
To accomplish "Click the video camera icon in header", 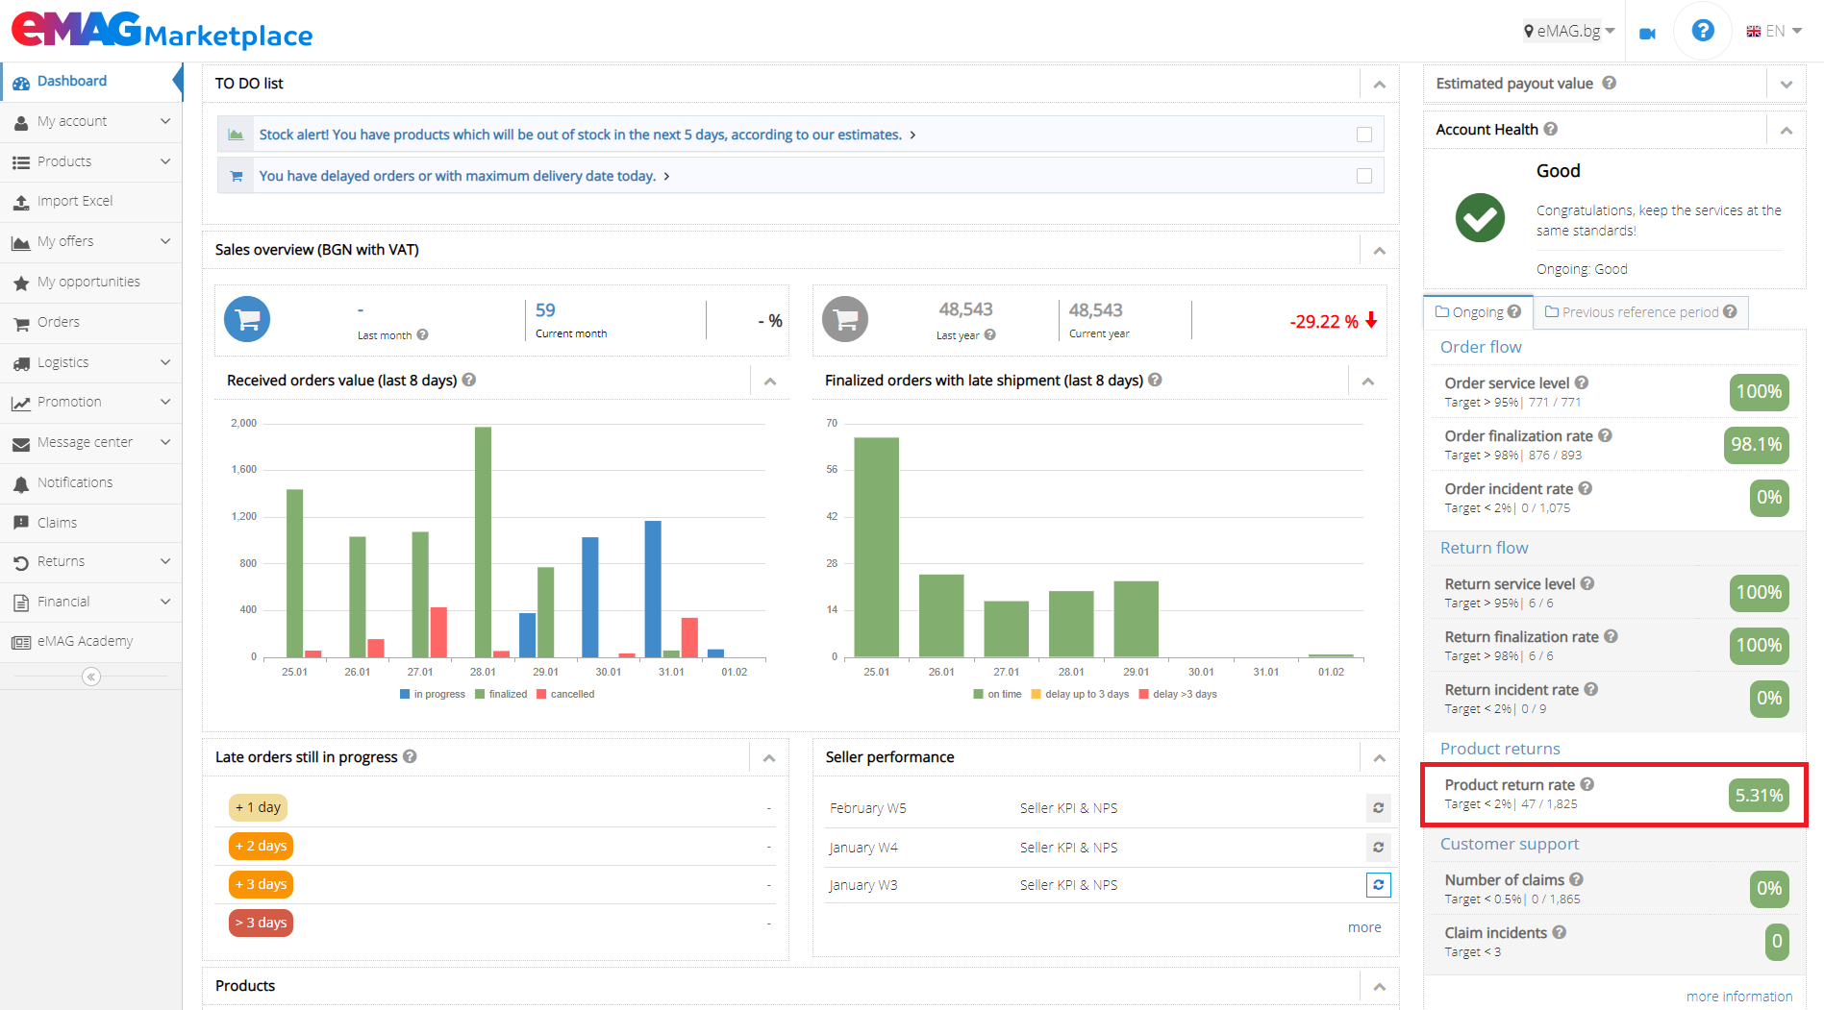I will [1646, 32].
